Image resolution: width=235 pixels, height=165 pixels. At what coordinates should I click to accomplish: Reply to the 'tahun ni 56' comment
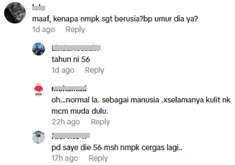click(x=95, y=70)
